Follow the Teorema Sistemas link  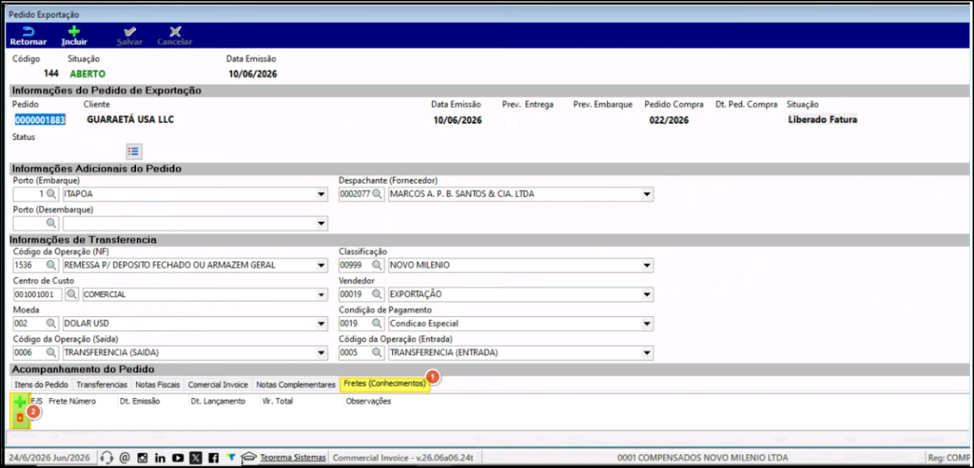click(x=292, y=458)
